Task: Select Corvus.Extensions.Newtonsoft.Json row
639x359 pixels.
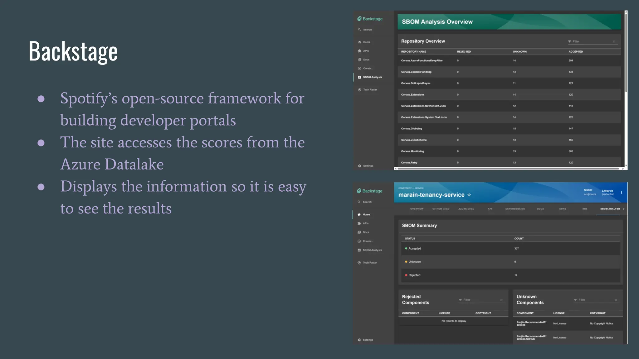Action: (x=509, y=106)
